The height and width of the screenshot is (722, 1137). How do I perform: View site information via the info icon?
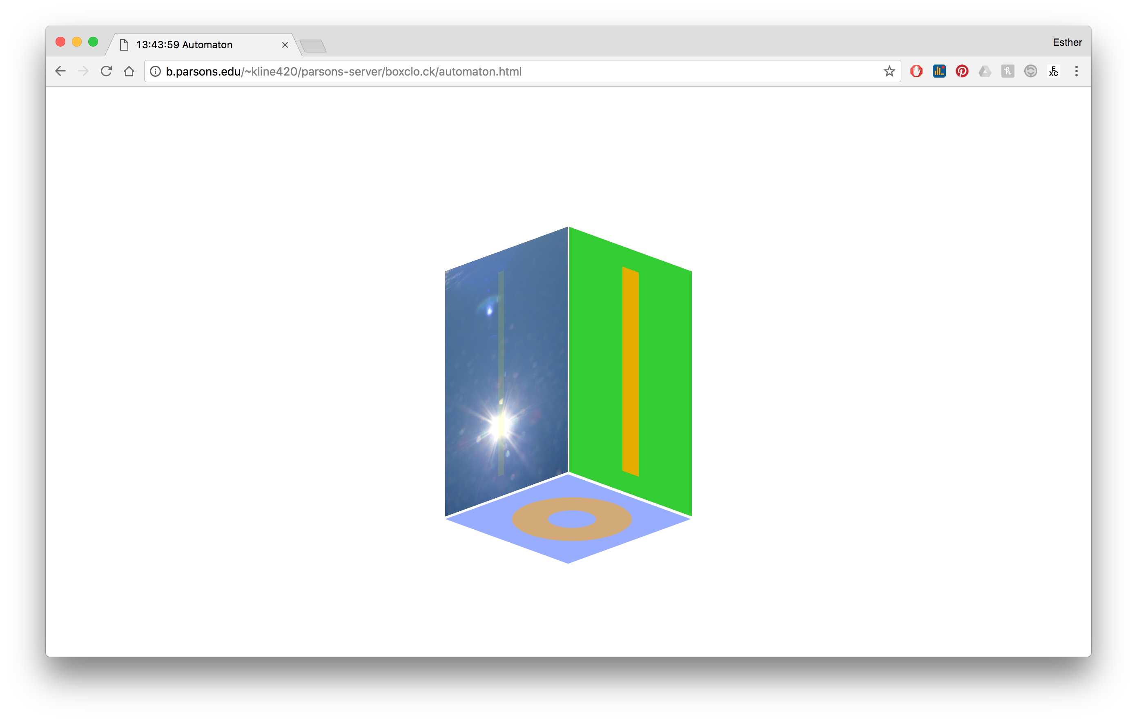coord(155,71)
